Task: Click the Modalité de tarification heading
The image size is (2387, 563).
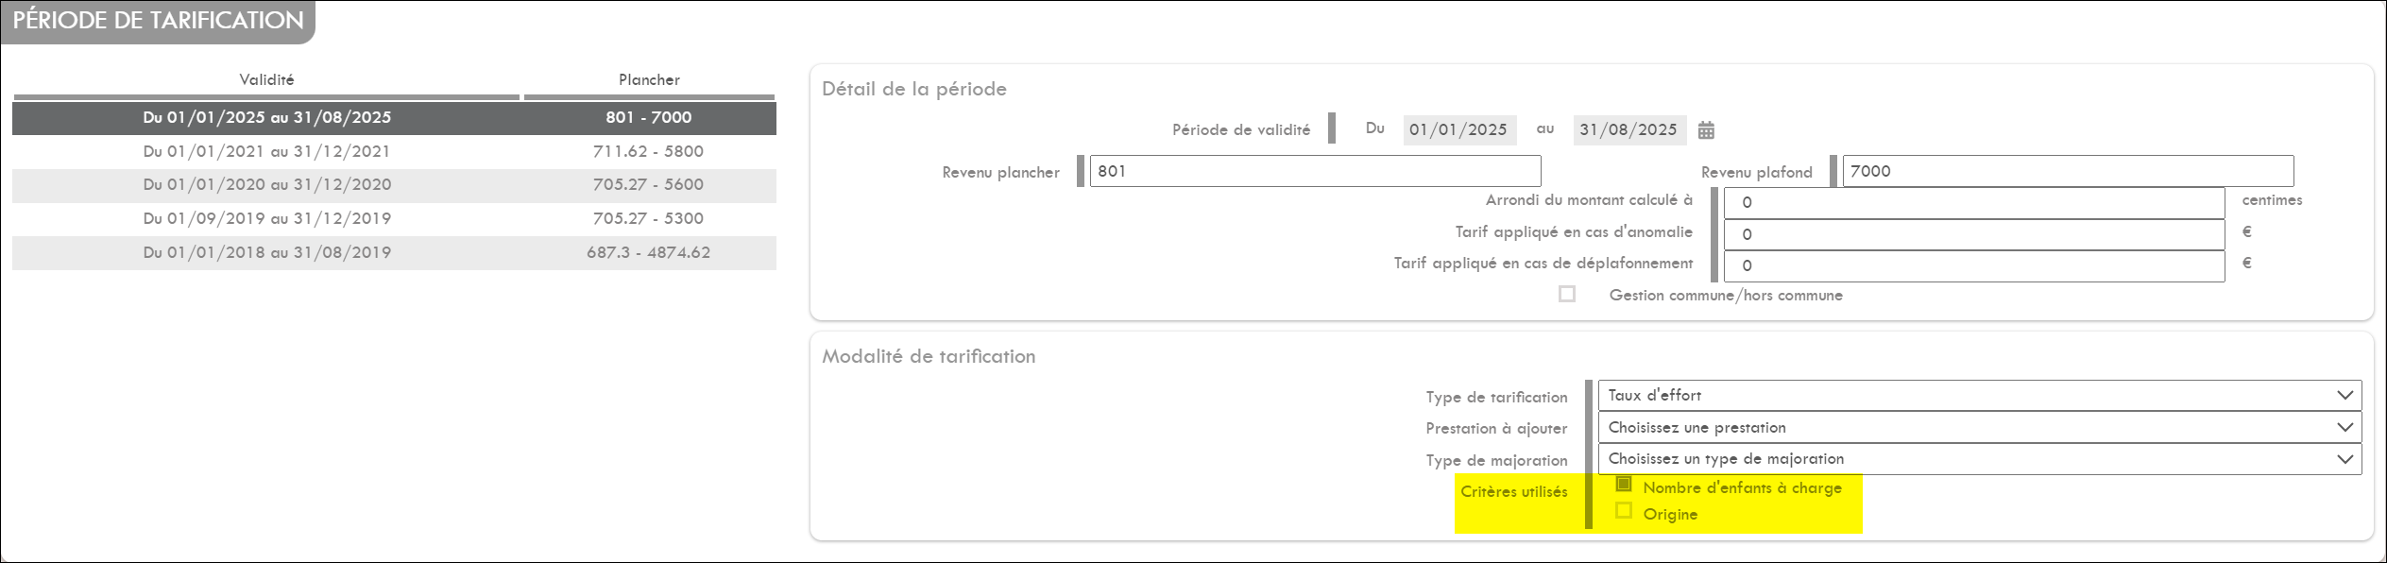Action: (929, 357)
